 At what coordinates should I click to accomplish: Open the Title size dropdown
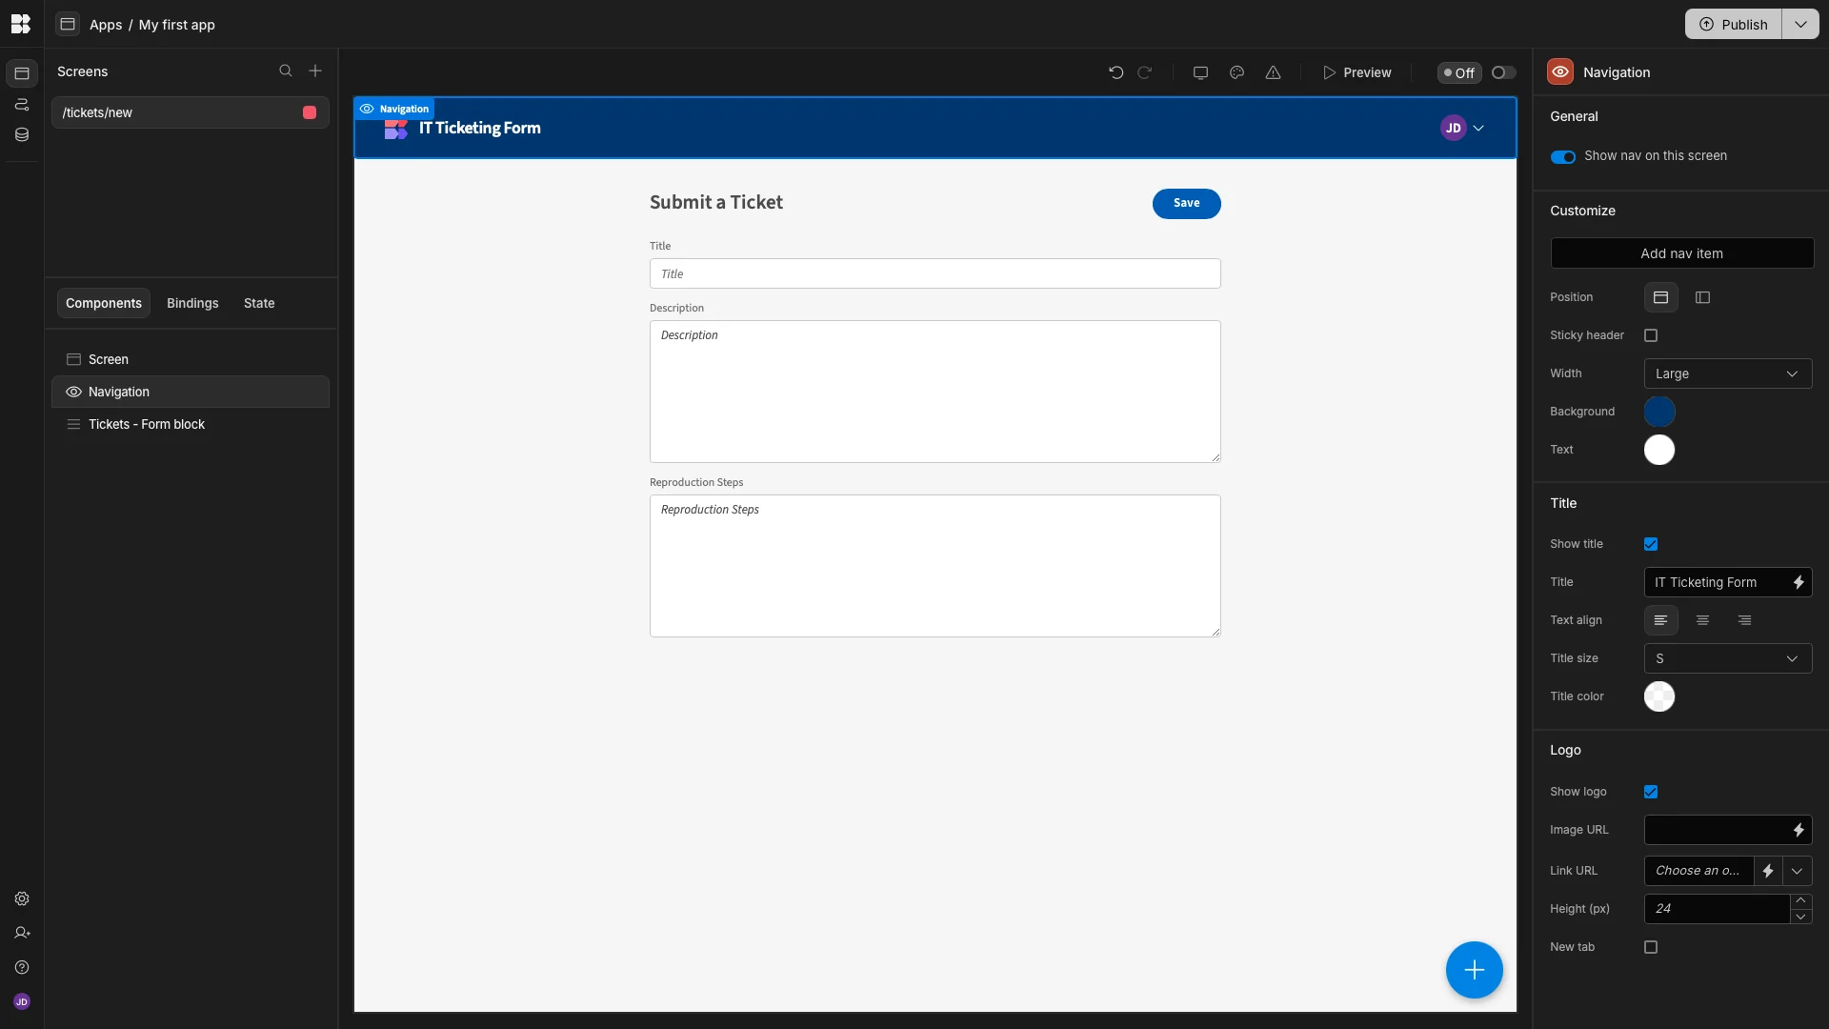(x=1728, y=658)
